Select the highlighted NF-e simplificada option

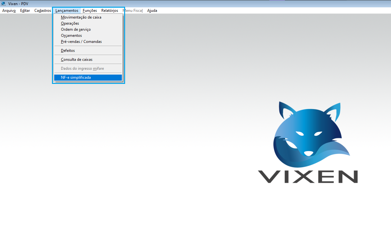(76, 77)
